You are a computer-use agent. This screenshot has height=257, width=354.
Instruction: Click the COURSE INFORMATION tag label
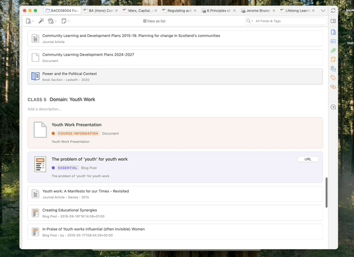click(78, 133)
